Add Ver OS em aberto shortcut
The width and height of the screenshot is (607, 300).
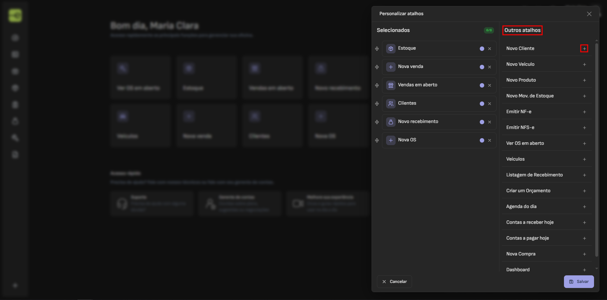click(x=584, y=144)
